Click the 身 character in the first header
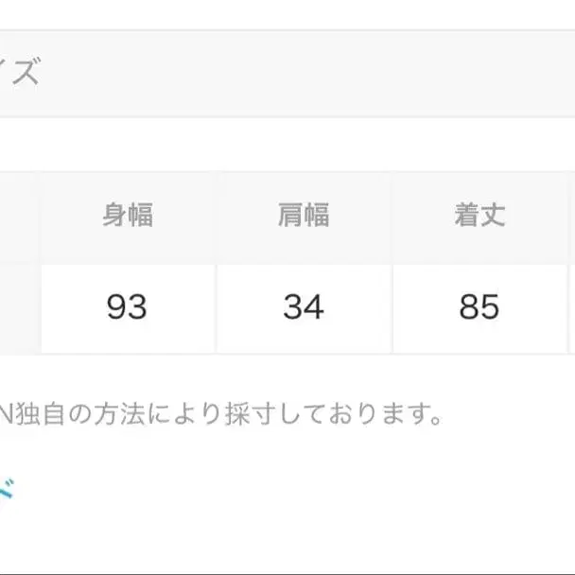575x575 pixels. point(114,216)
